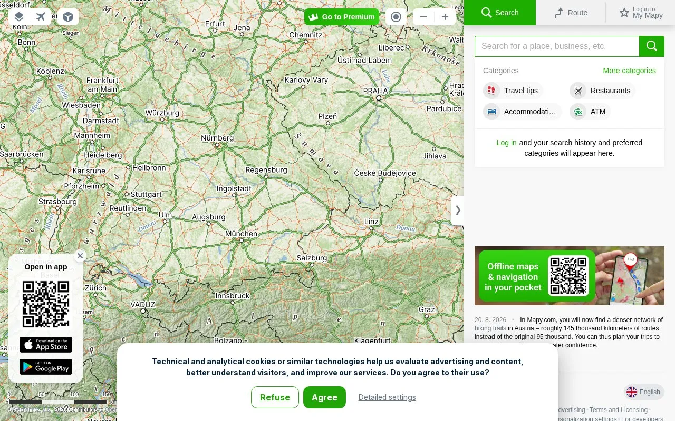Download on the App Store badge

coord(46,345)
